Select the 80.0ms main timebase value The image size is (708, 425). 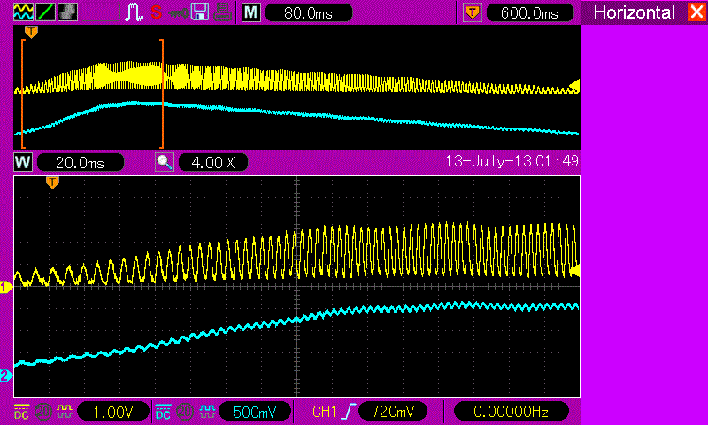tap(309, 12)
